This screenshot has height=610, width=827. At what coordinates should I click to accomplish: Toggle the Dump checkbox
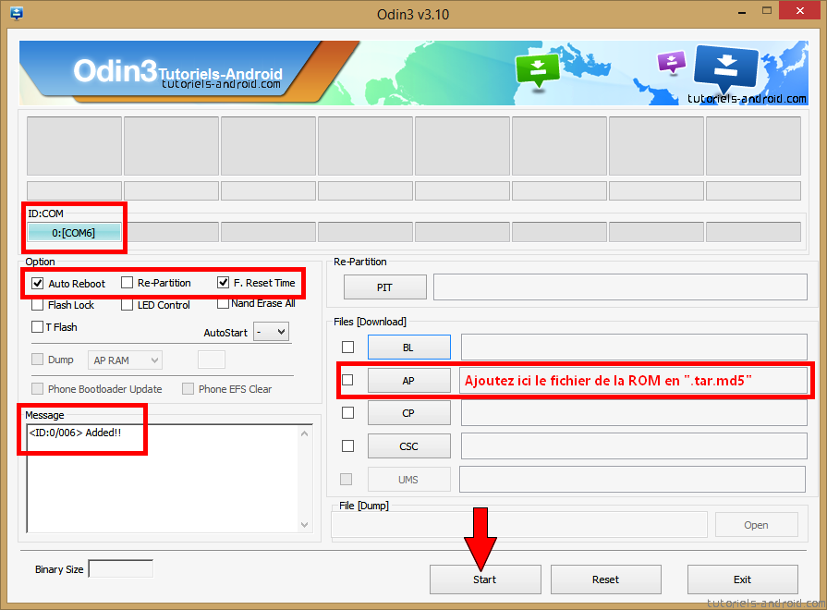point(38,360)
